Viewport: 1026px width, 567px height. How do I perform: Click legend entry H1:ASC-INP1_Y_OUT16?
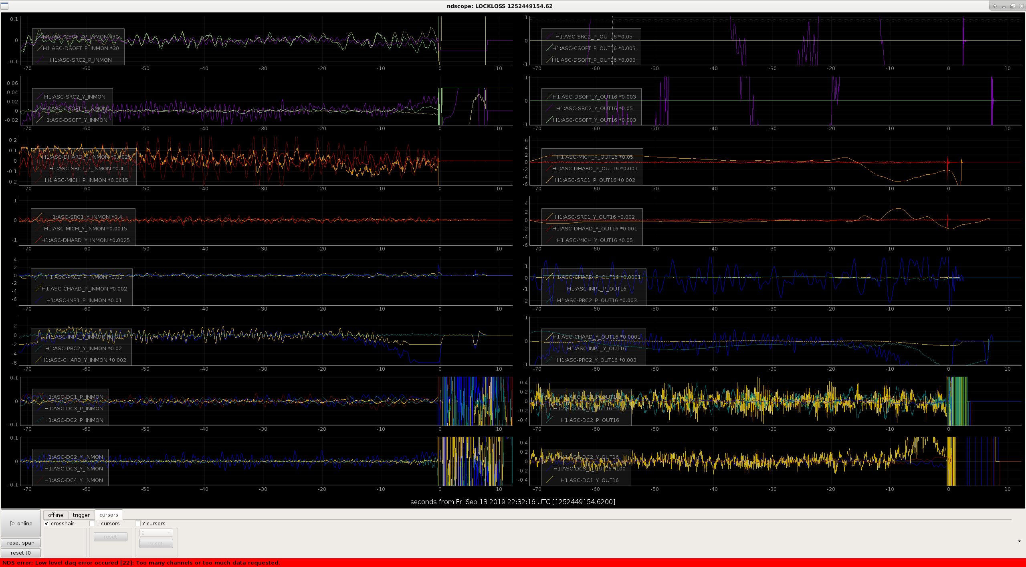tap(596, 348)
